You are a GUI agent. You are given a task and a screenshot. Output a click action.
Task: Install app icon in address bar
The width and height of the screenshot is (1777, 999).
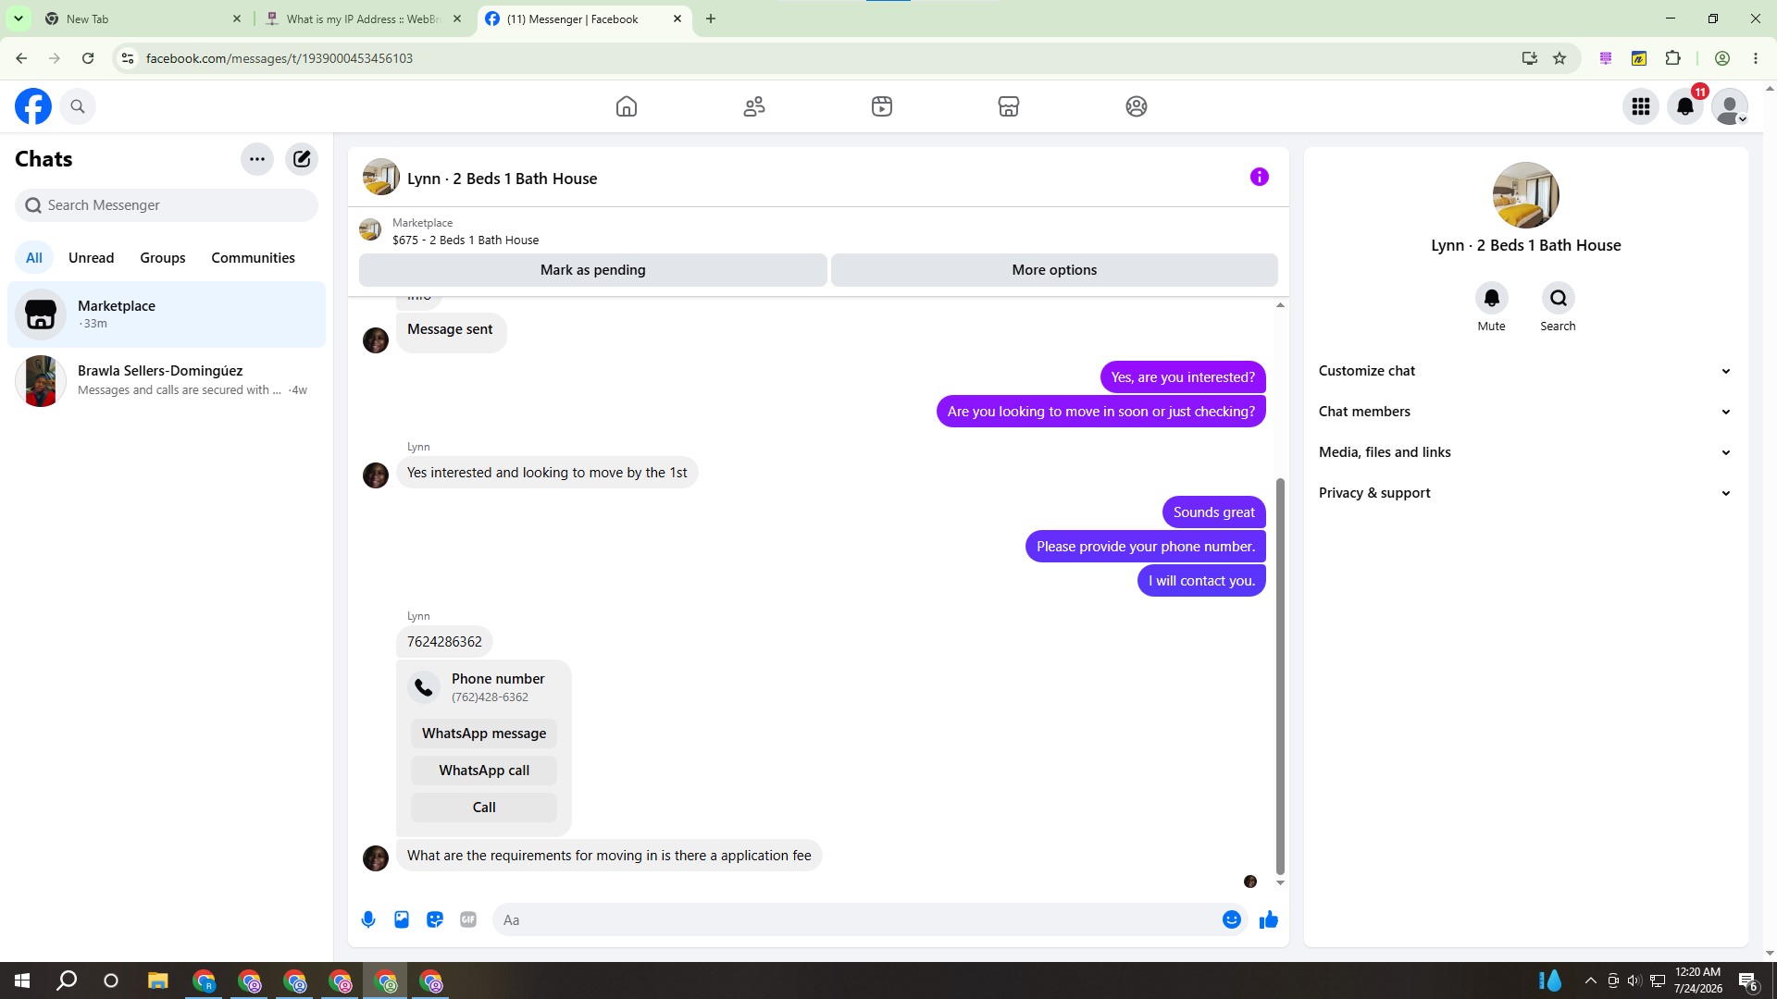[1530, 58]
